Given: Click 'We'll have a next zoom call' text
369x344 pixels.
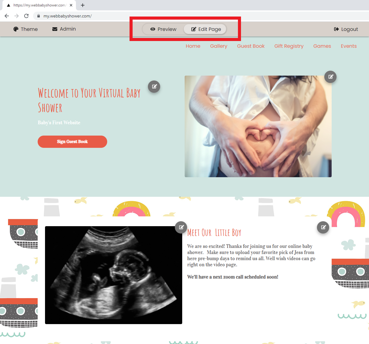Looking at the screenshot, I should click(x=233, y=277).
